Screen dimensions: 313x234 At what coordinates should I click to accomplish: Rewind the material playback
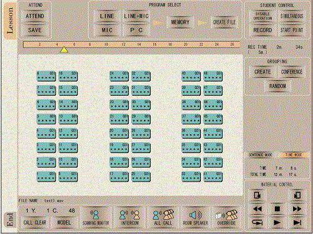pyautogui.click(x=257, y=209)
